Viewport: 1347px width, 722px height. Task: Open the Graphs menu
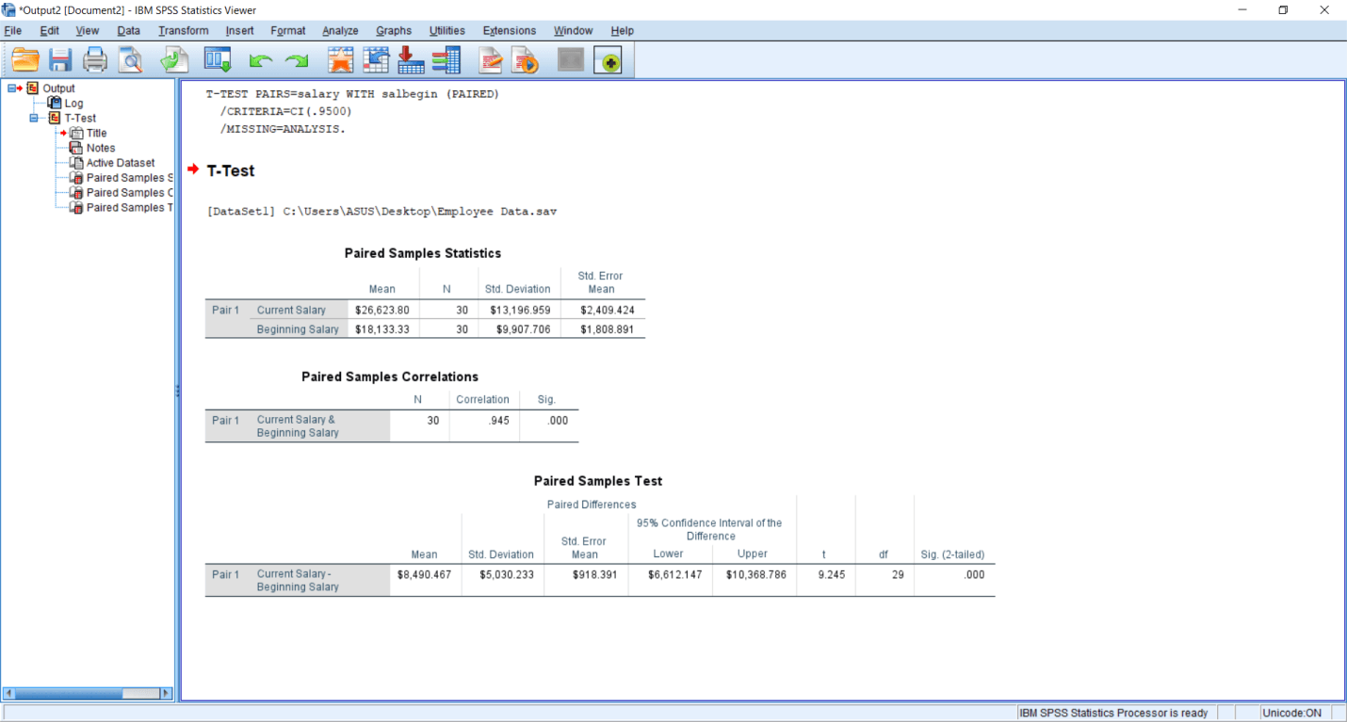[394, 31]
